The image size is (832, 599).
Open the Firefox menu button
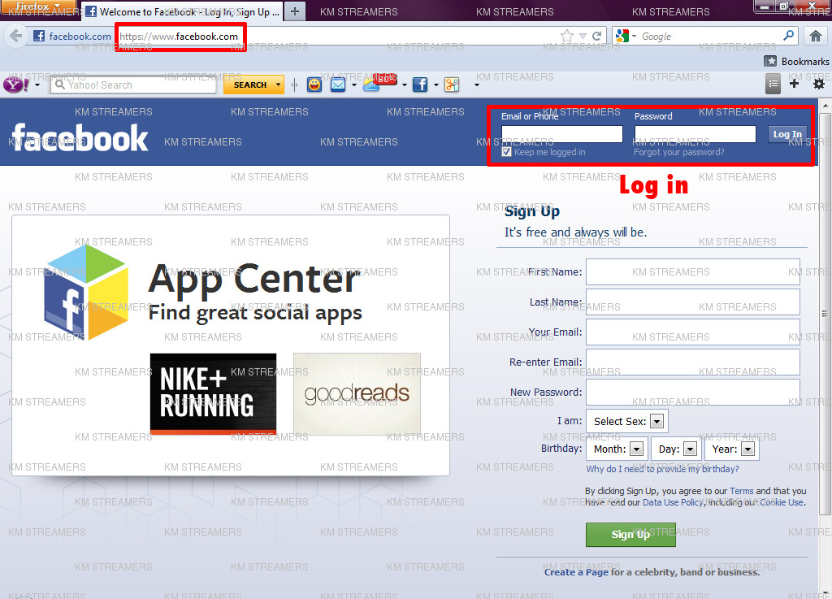(37, 6)
